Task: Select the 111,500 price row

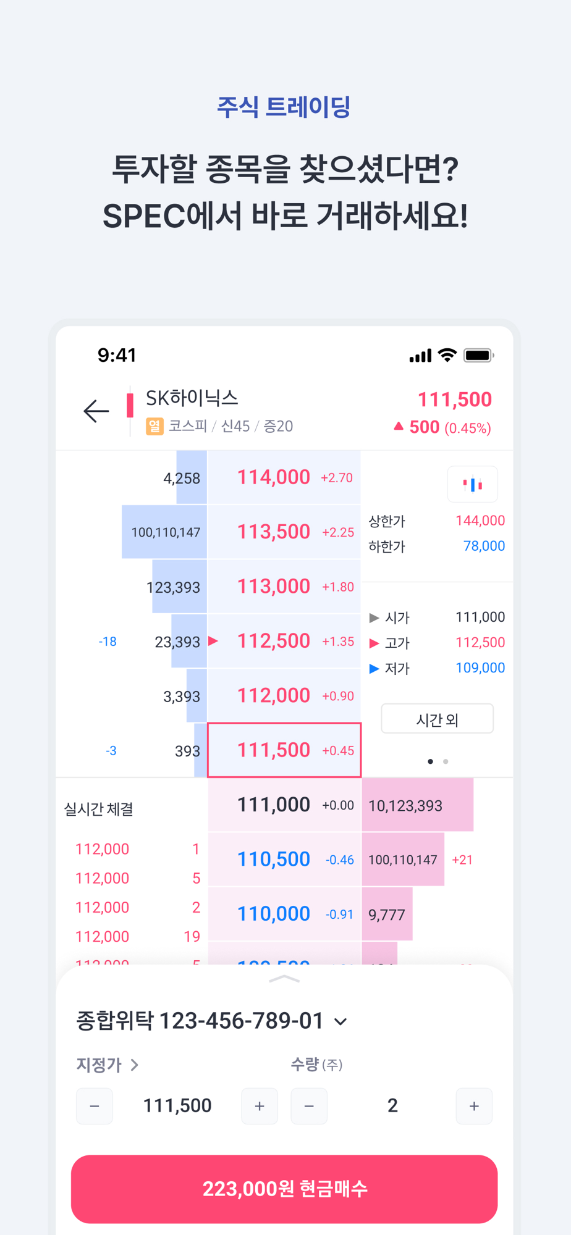Action: pyautogui.click(x=284, y=750)
